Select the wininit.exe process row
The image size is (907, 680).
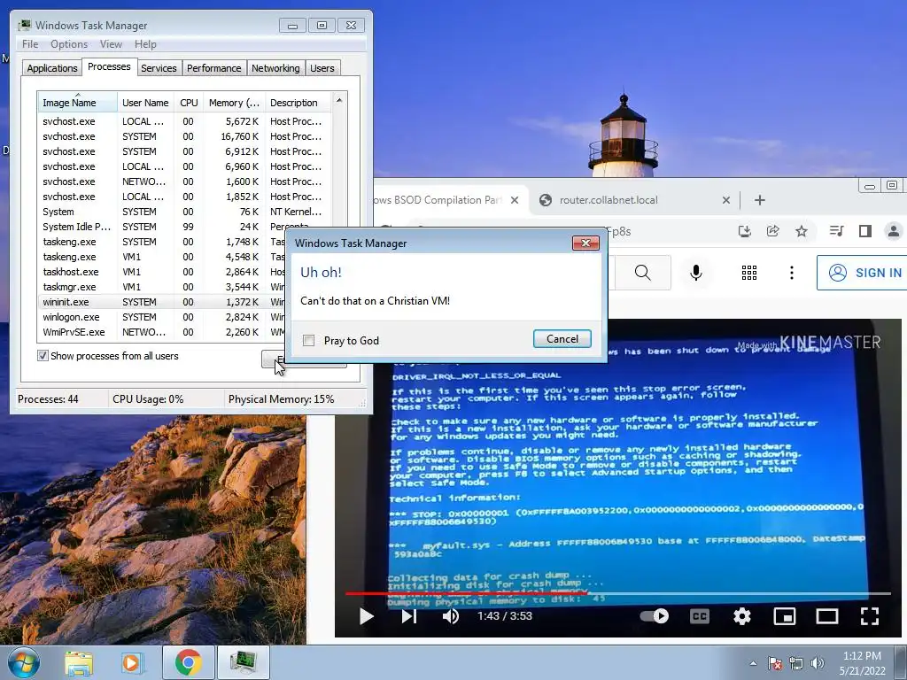[x=163, y=302]
